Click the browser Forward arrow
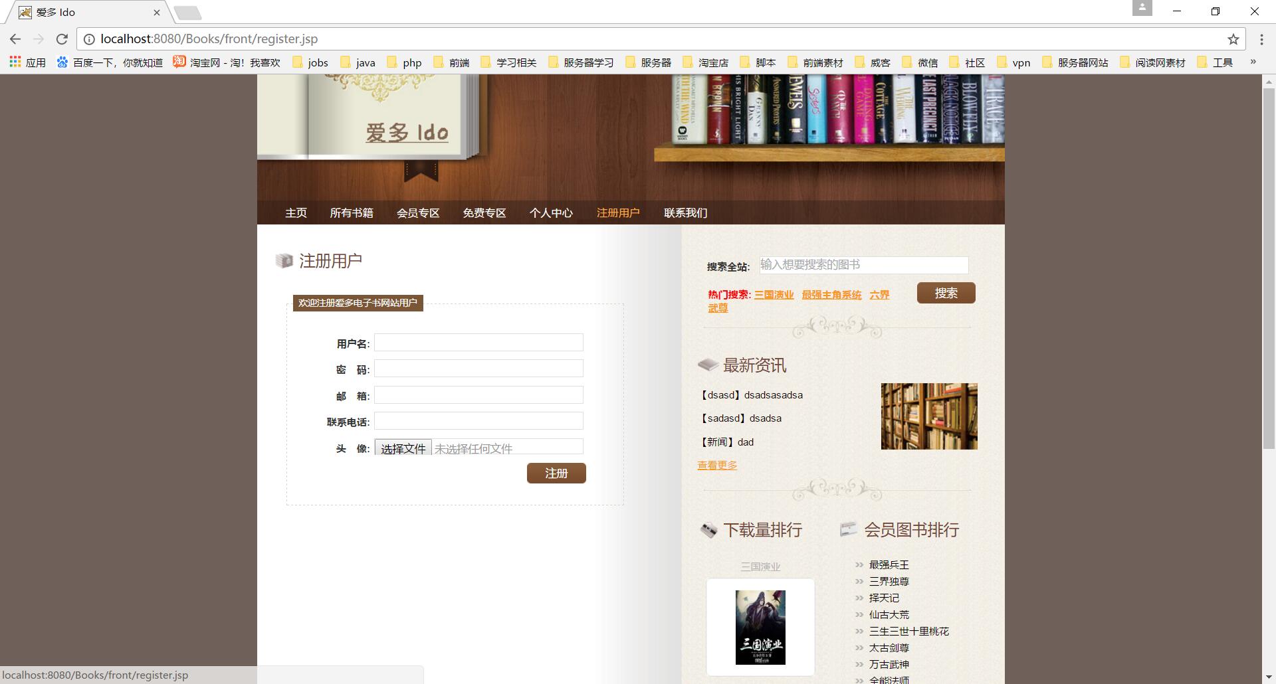The image size is (1276, 684). pyautogui.click(x=39, y=39)
